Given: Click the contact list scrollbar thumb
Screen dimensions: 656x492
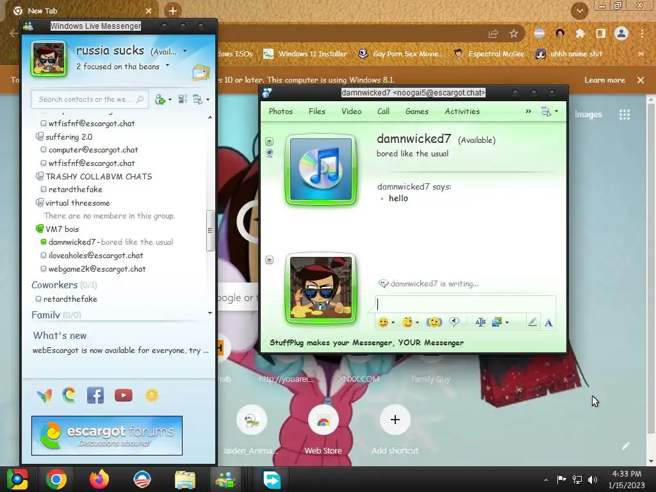Looking at the screenshot, I should [x=210, y=231].
